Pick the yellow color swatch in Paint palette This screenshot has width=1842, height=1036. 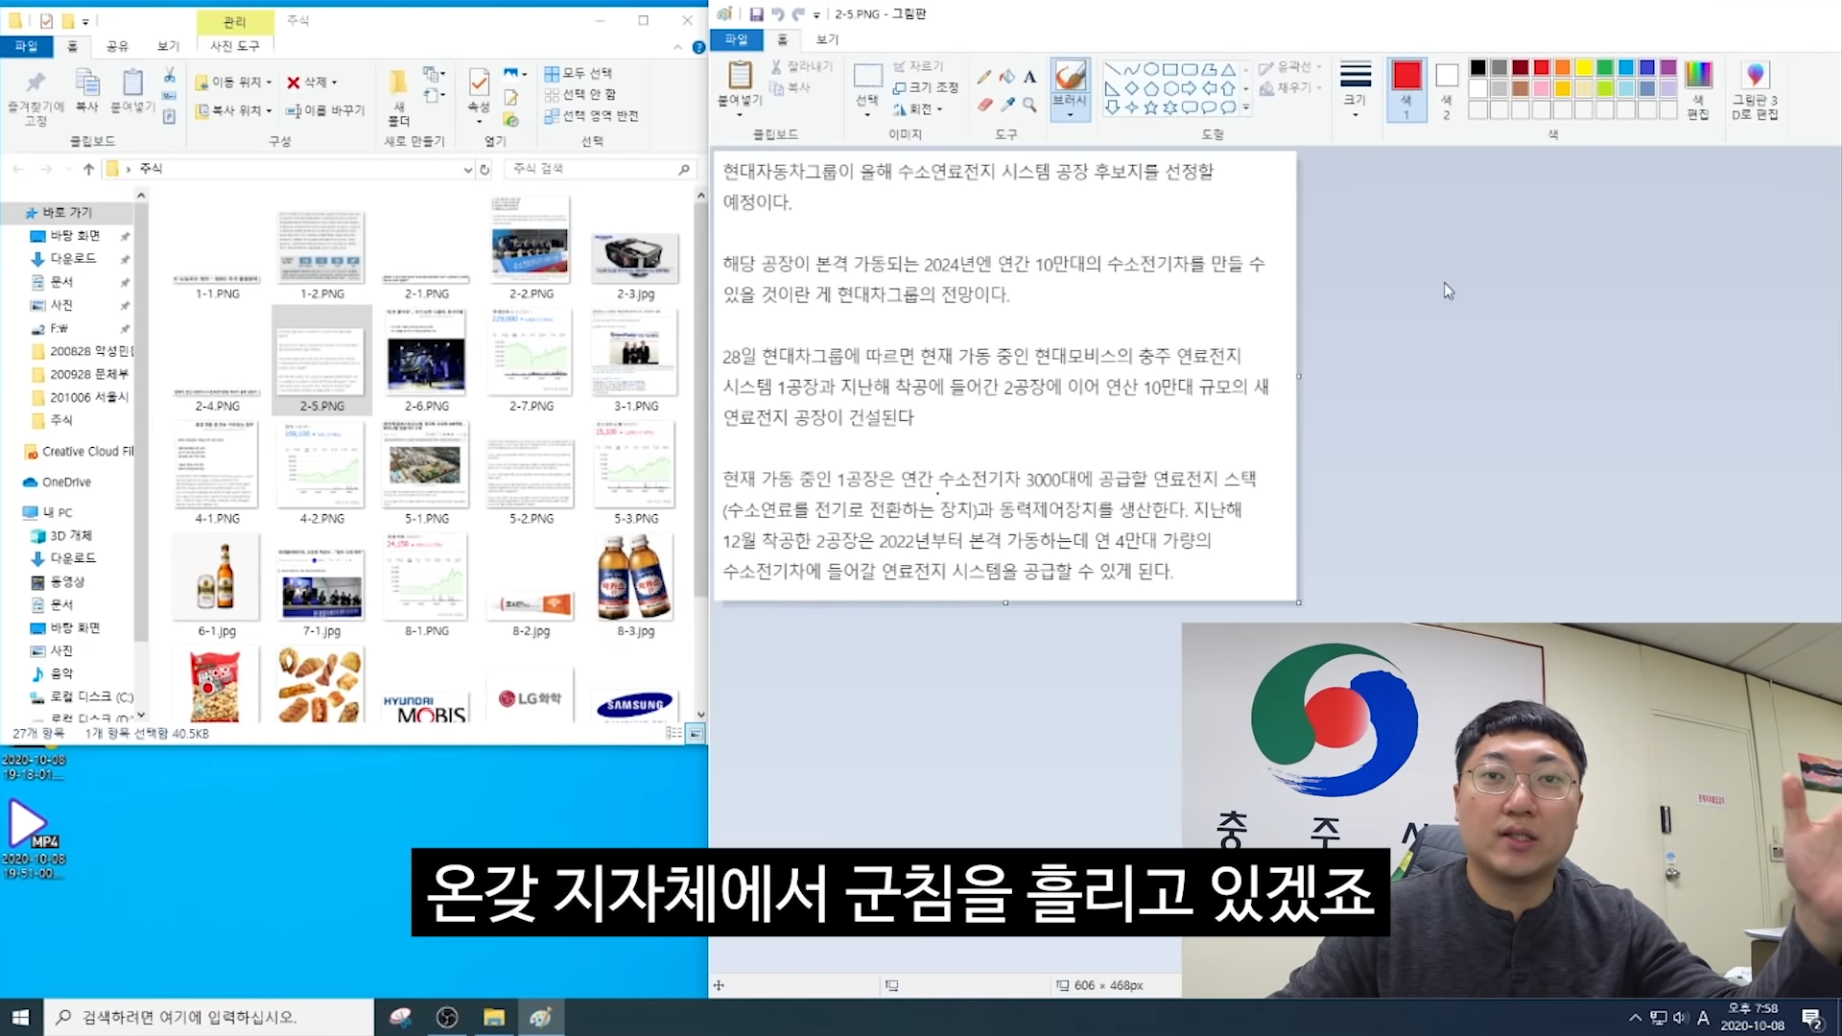(1583, 67)
